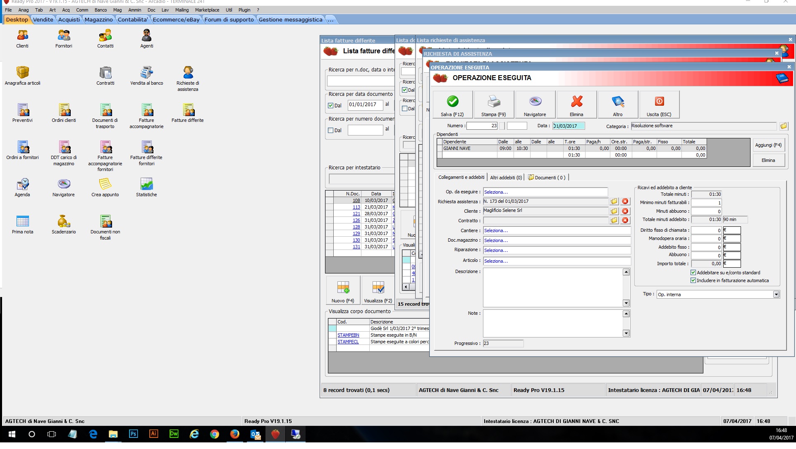Clear the Cliente field with red X
Viewport: 796px width, 449px height.
[625, 211]
